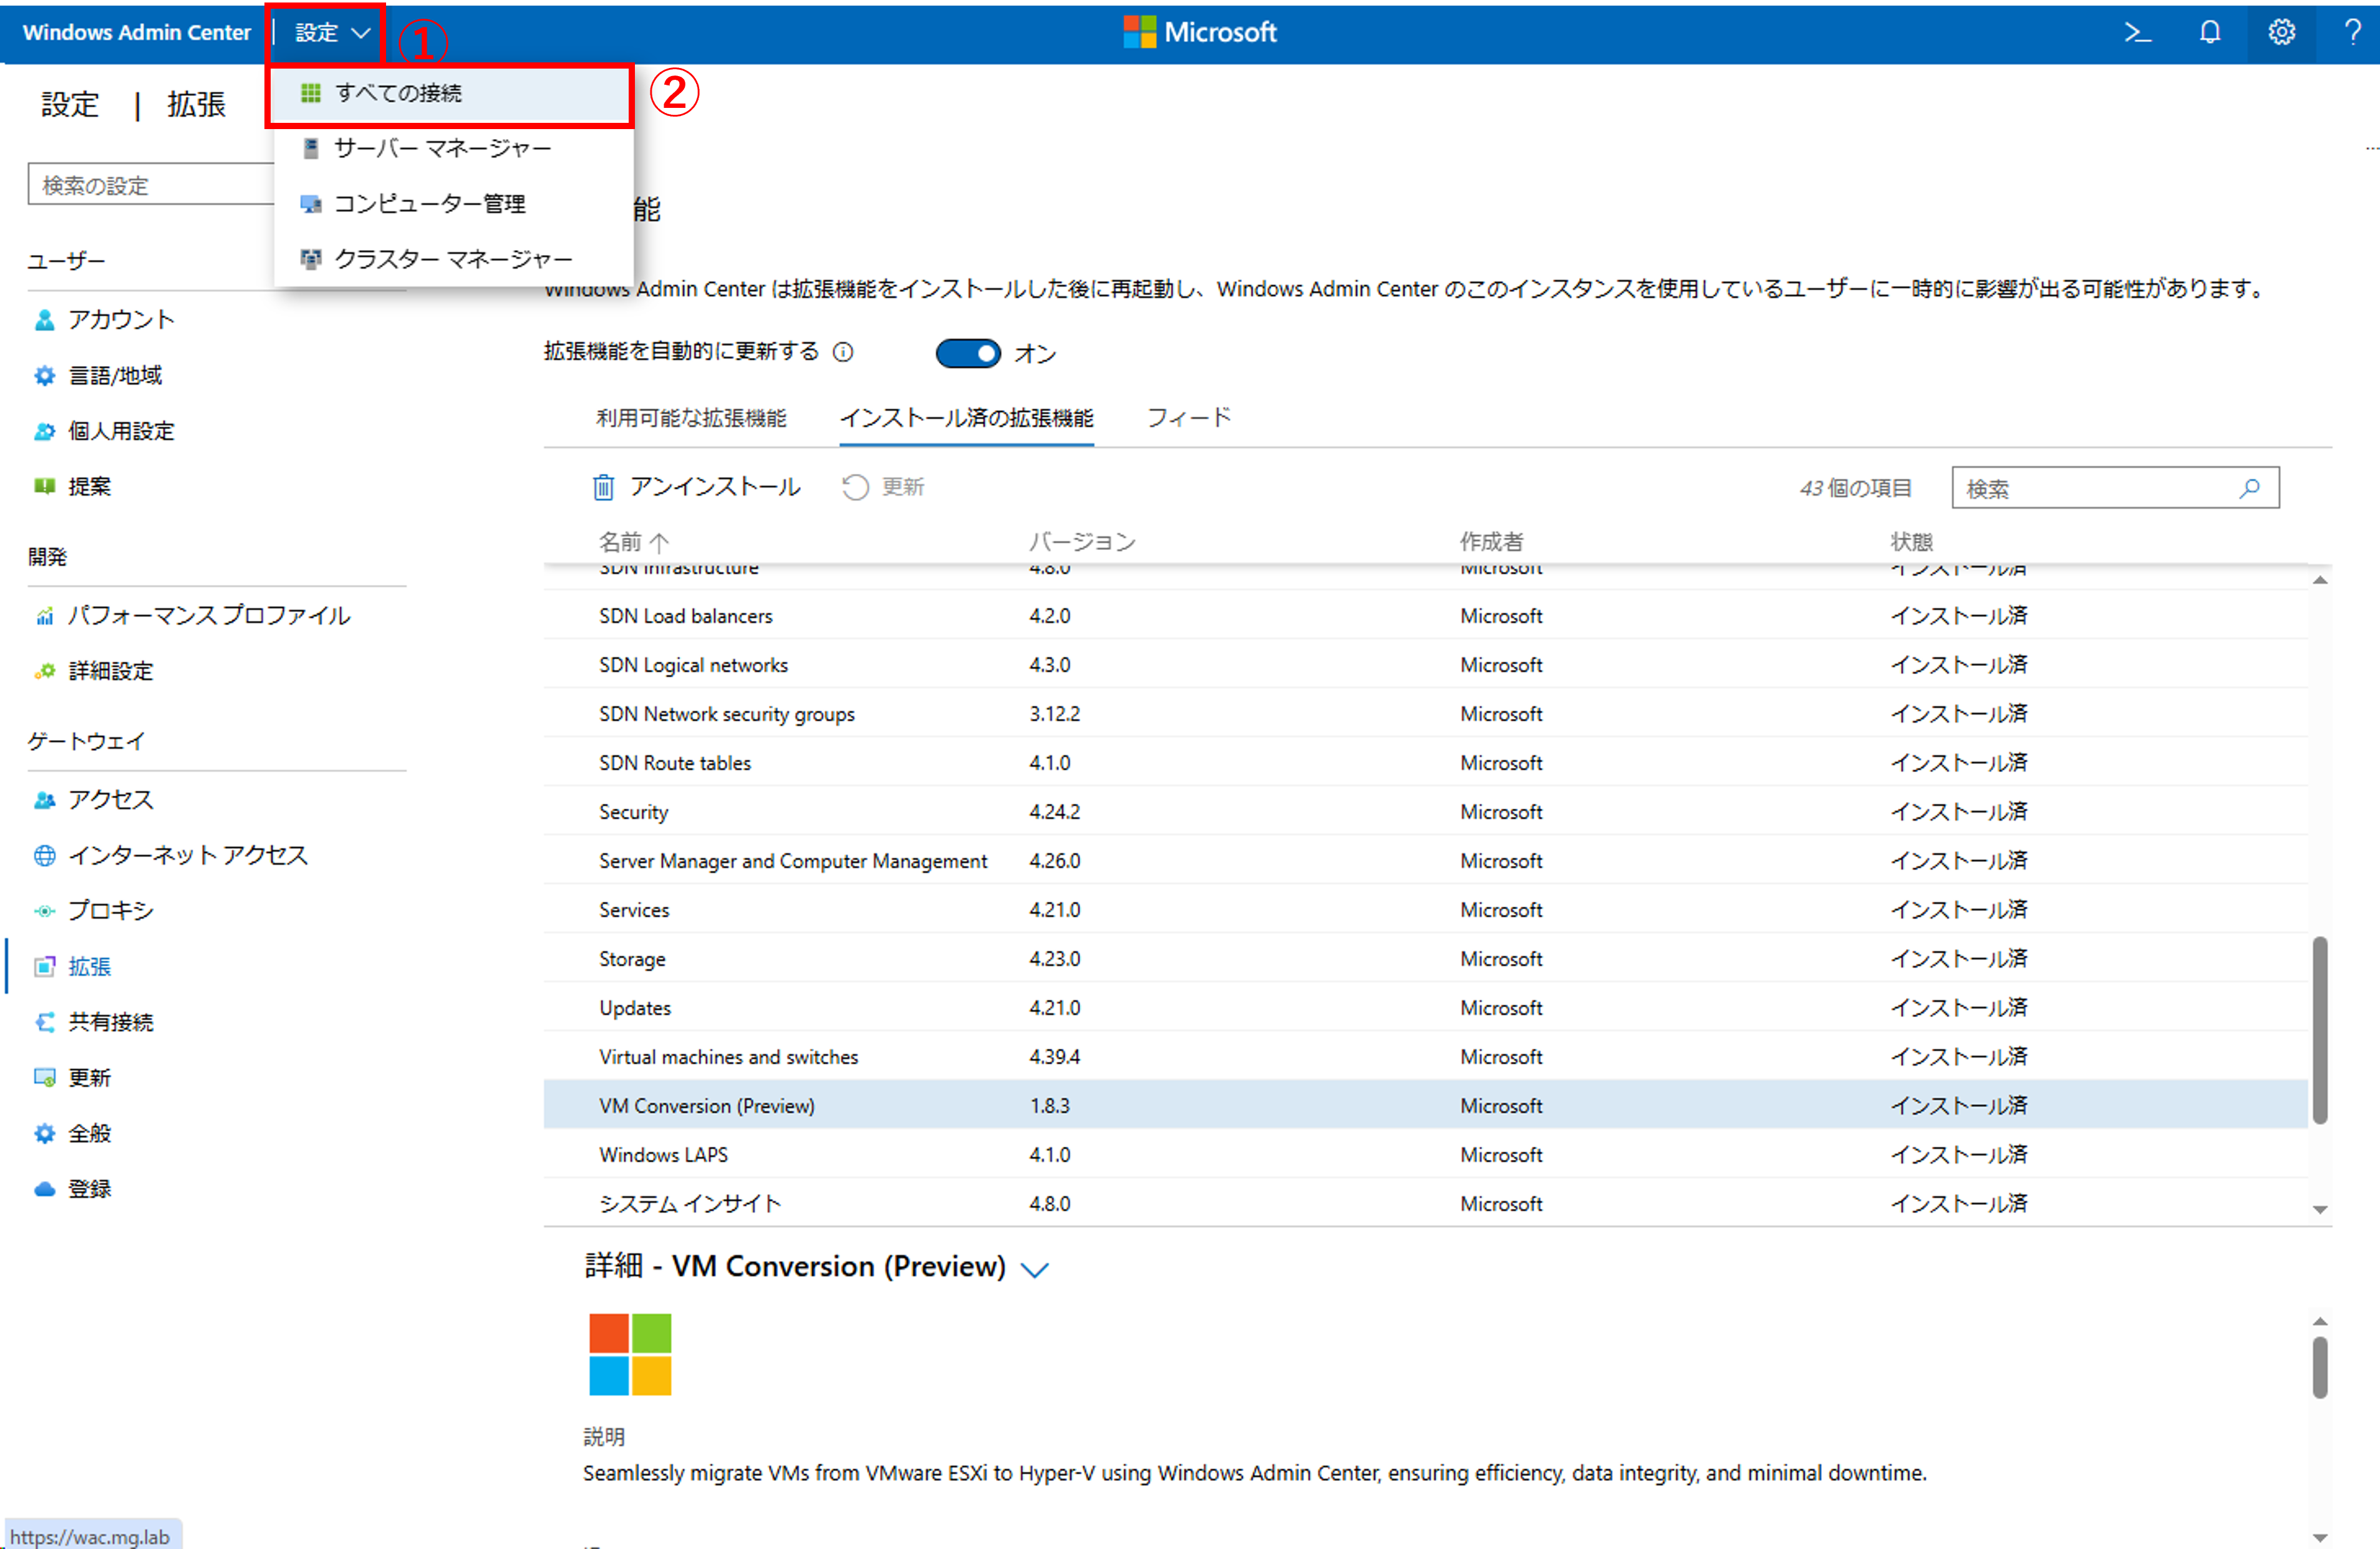Click the 検索の設定 search field
This screenshot has height=1549, width=2380.
click(x=150, y=185)
